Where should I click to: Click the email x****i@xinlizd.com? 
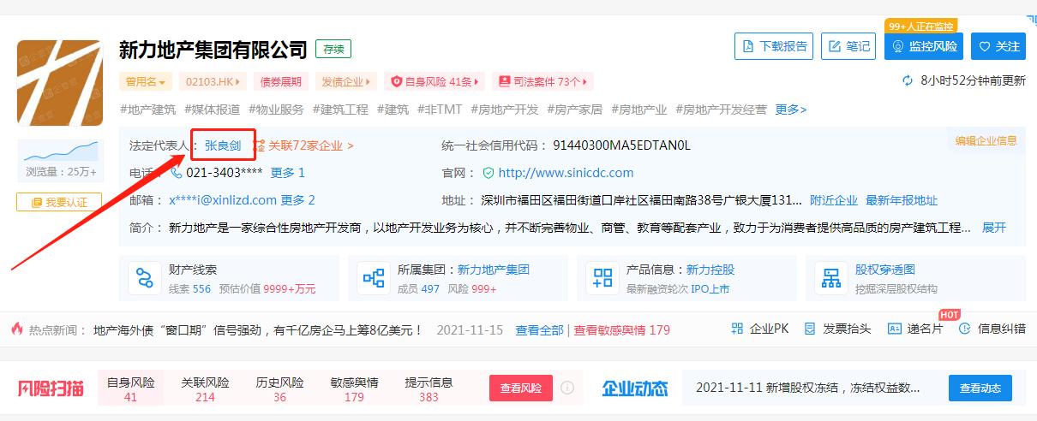(x=223, y=200)
